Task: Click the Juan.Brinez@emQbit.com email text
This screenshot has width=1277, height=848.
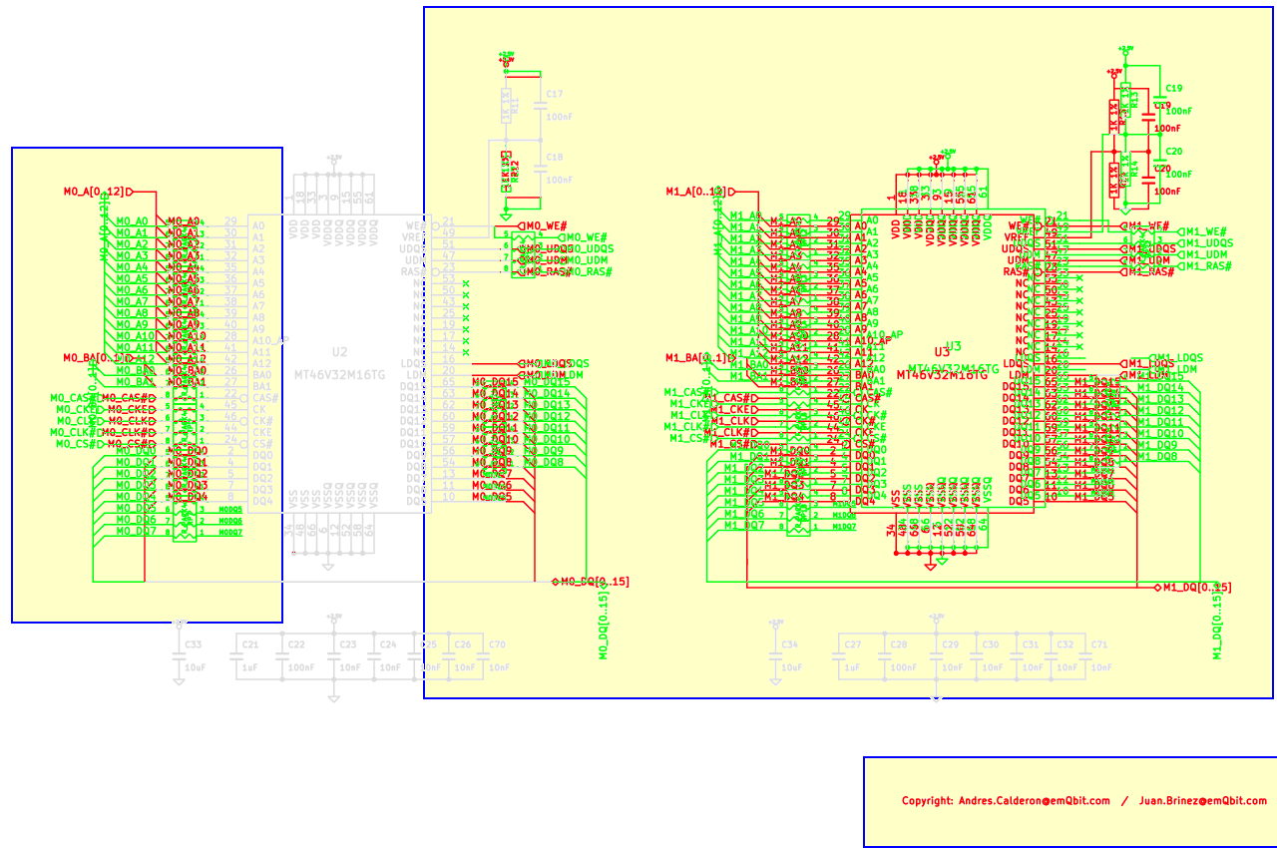Action: (1202, 801)
